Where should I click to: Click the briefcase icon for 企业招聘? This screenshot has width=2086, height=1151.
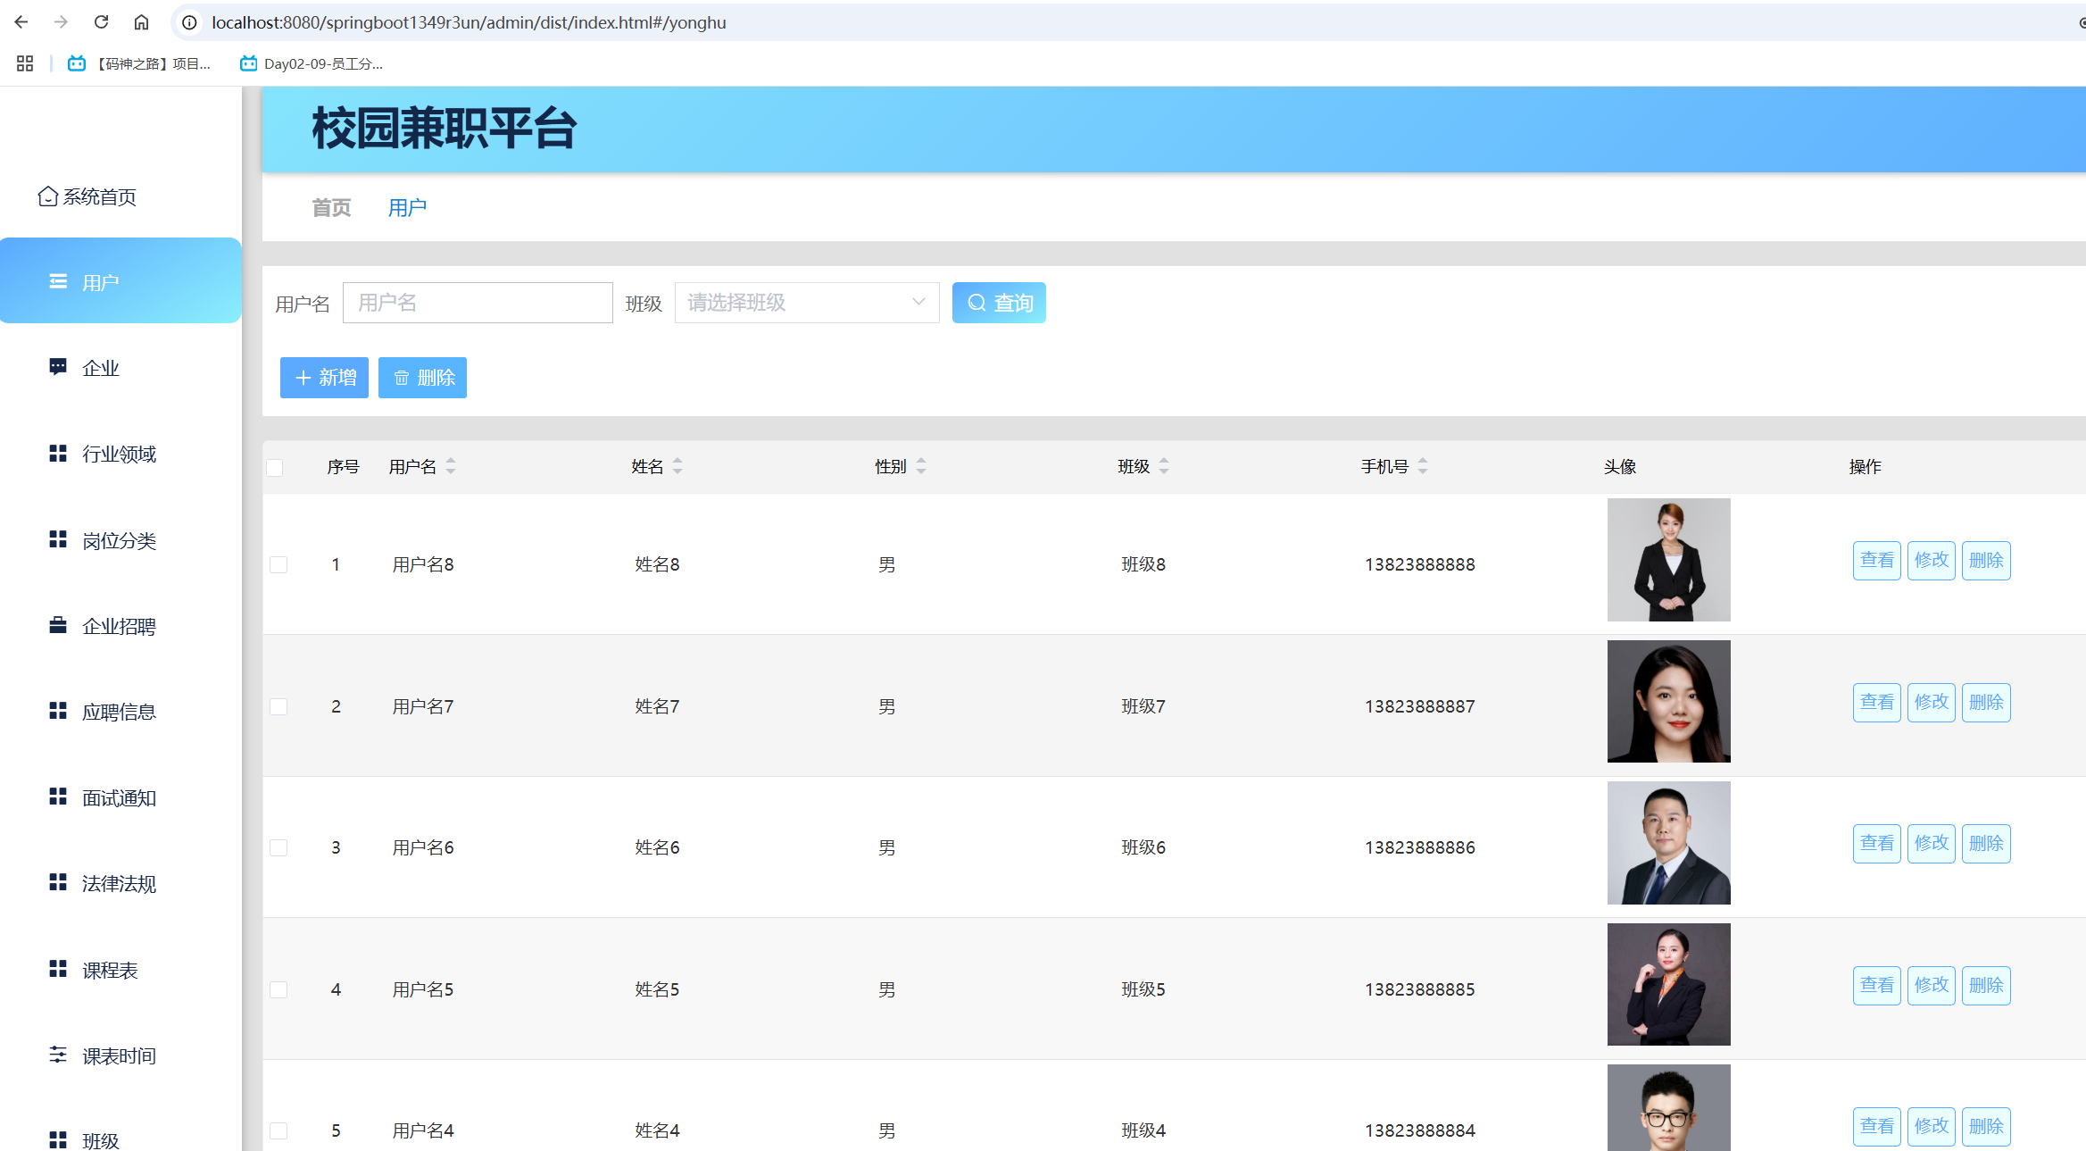pos(58,625)
